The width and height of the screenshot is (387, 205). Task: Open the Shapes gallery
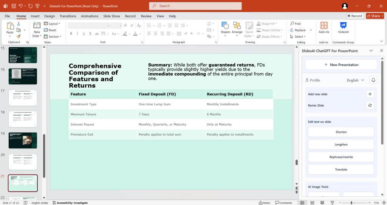[x=225, y=28]
